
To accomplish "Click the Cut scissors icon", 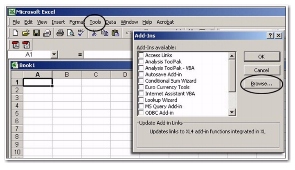I will click(94, 33).
